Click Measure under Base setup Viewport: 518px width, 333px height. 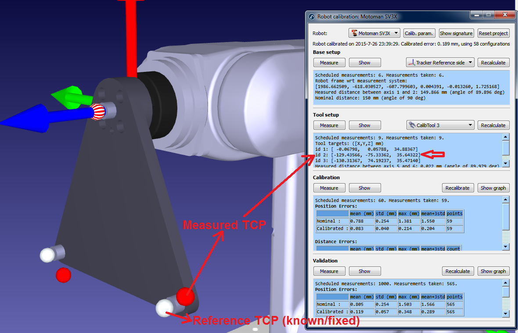pos(329,62)
